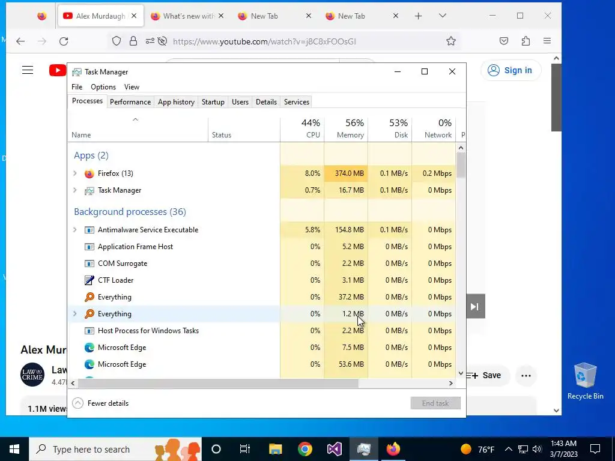Click the Windows taskbar search box
This screenshot has height=461, width=615.
coord(116,449)
